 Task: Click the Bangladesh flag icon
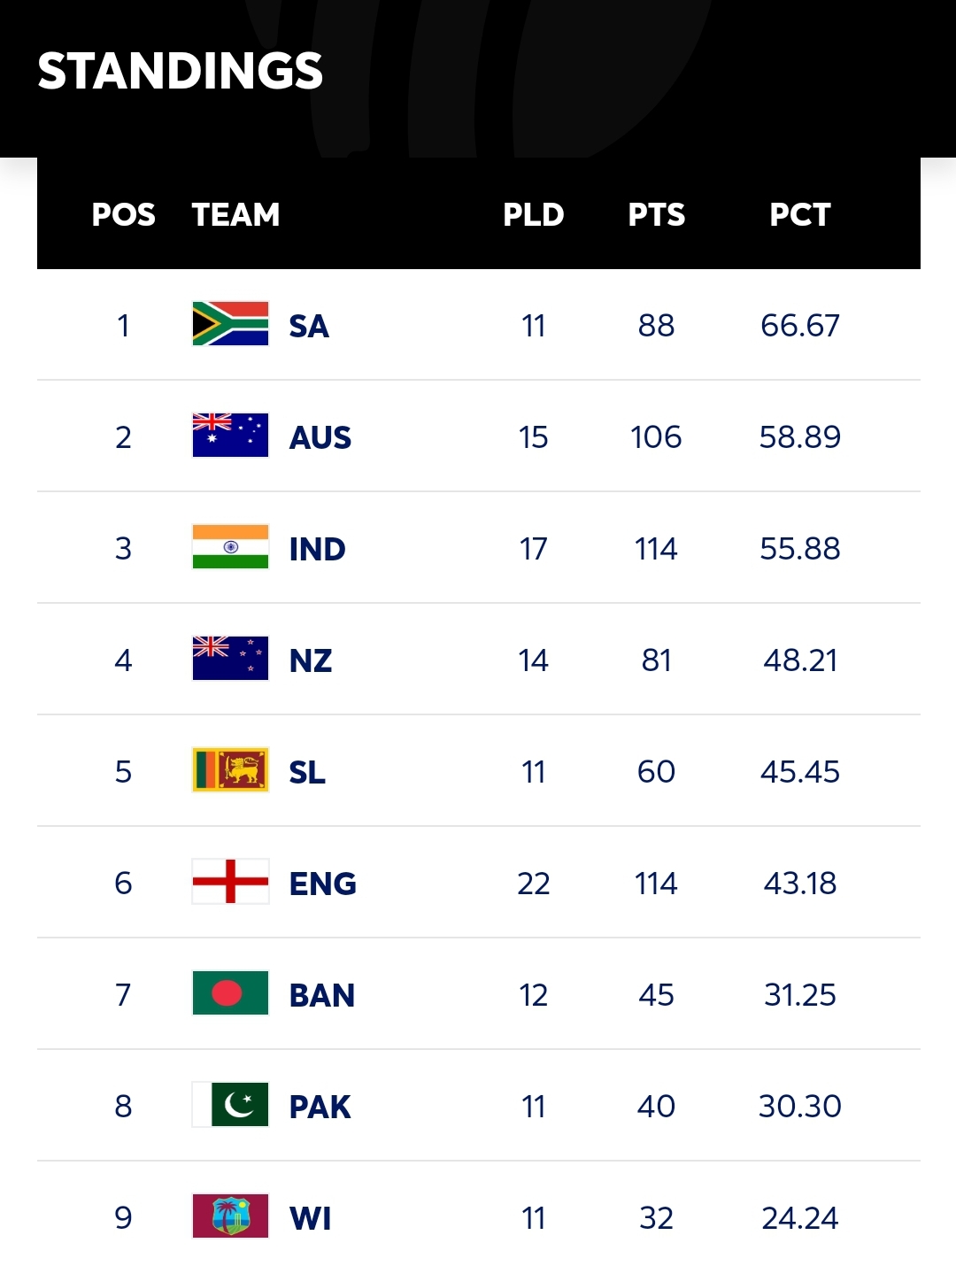point(230,993)
